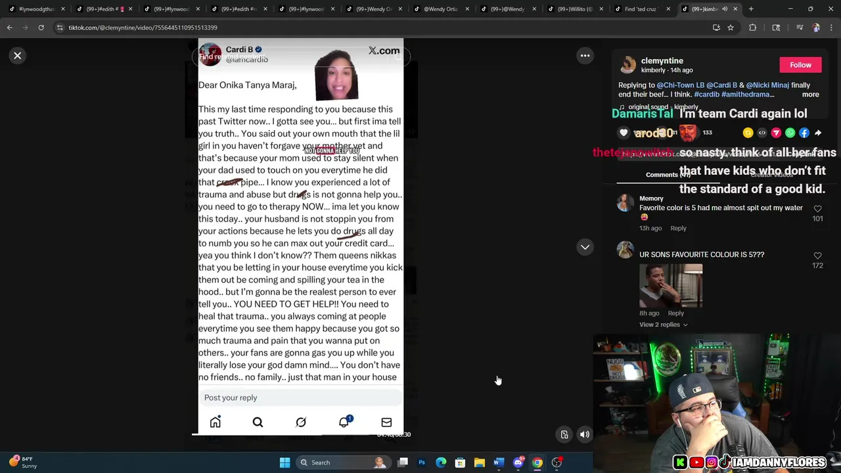The image size is (841, 473).
Task: Click the Grok icon in video's X bar
Action: point(301,422)
